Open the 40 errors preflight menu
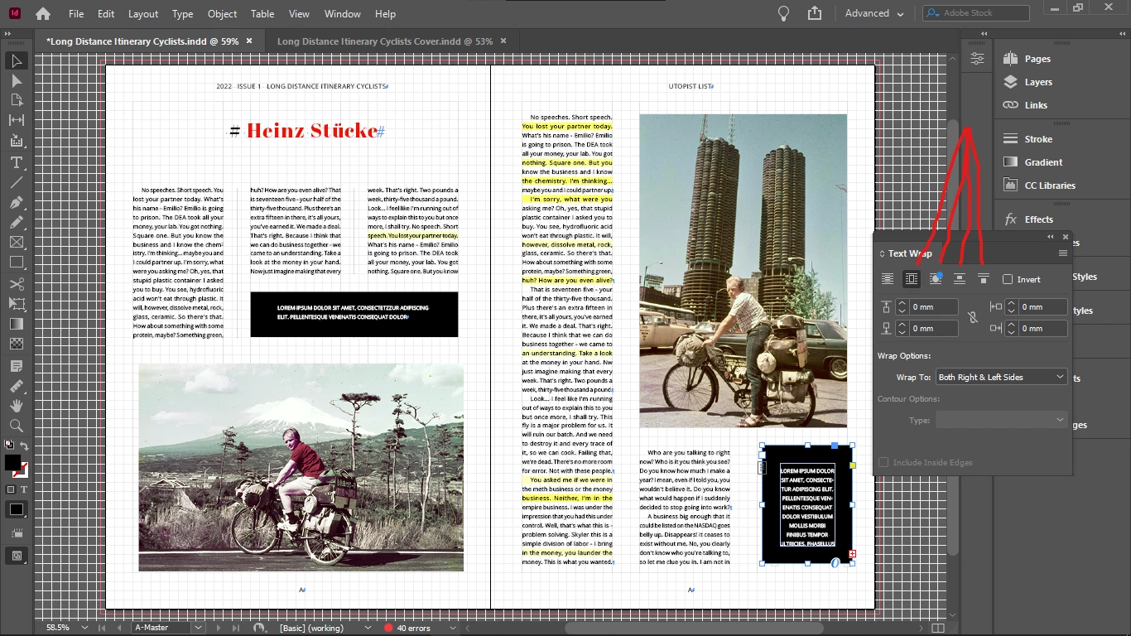The width and height of the screenshot is (1131, 636). (x=453, y=629)
